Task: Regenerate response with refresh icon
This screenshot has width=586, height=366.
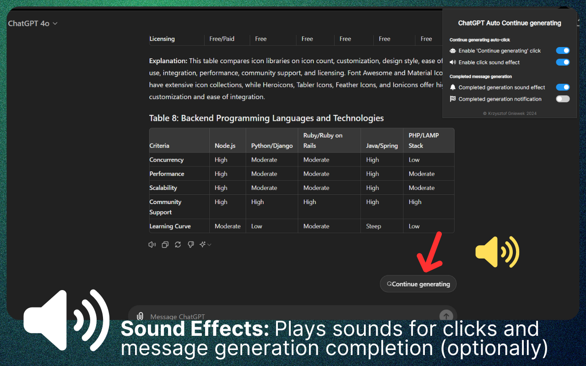Action: 178,245
